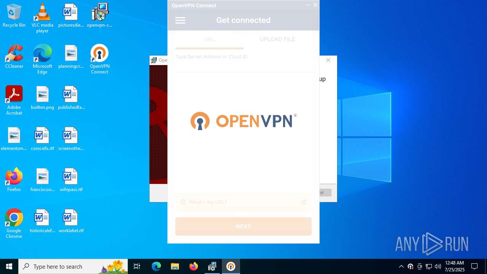
Task: Open the OpenVPN hamburger menu
Action: [180, 21]
